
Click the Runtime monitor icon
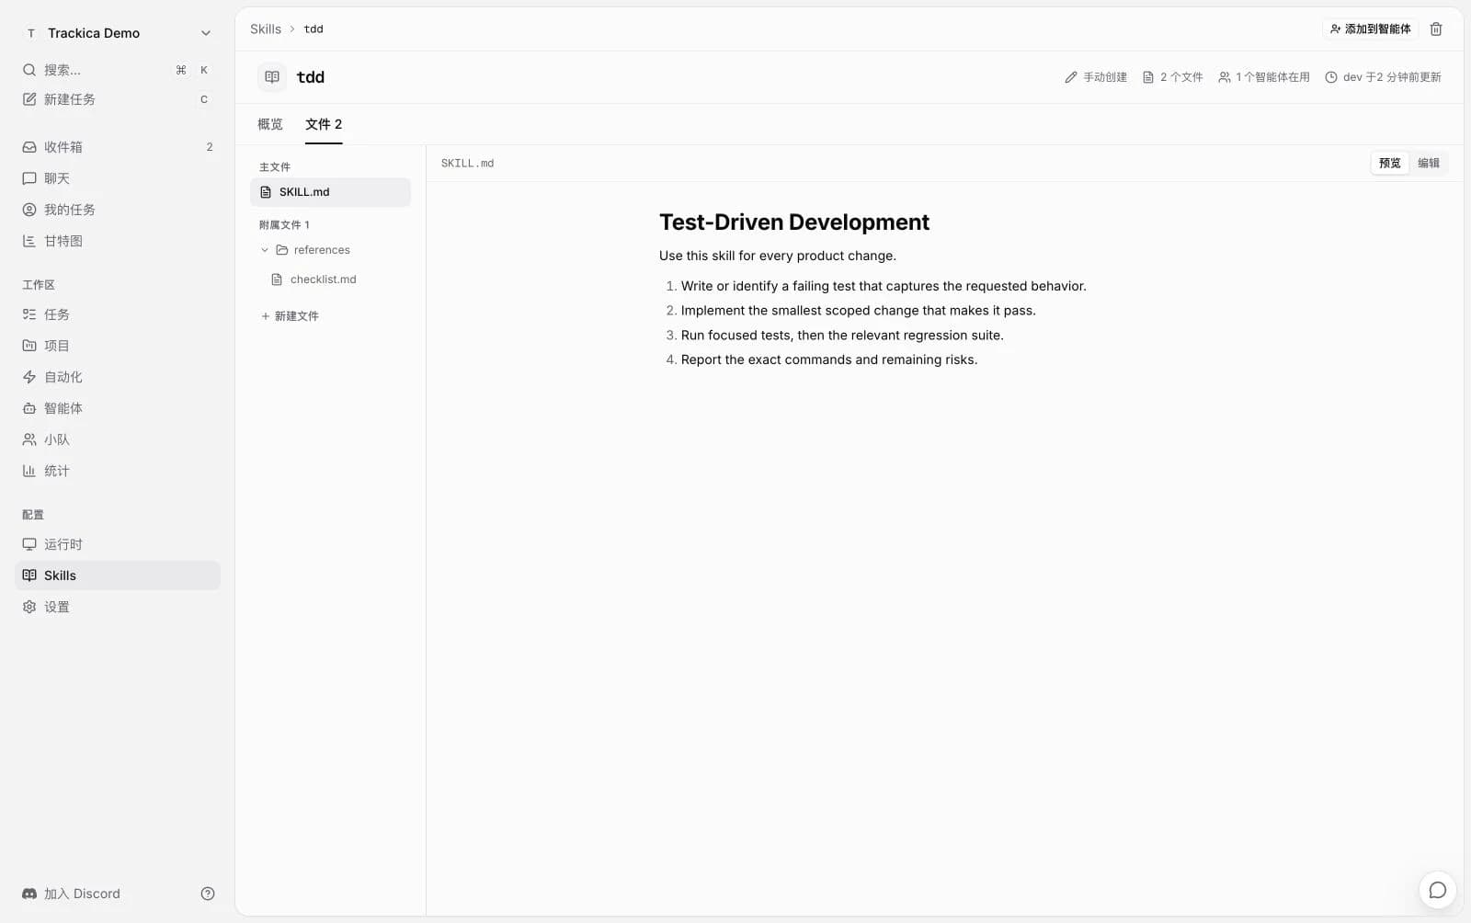click(29, 544)
